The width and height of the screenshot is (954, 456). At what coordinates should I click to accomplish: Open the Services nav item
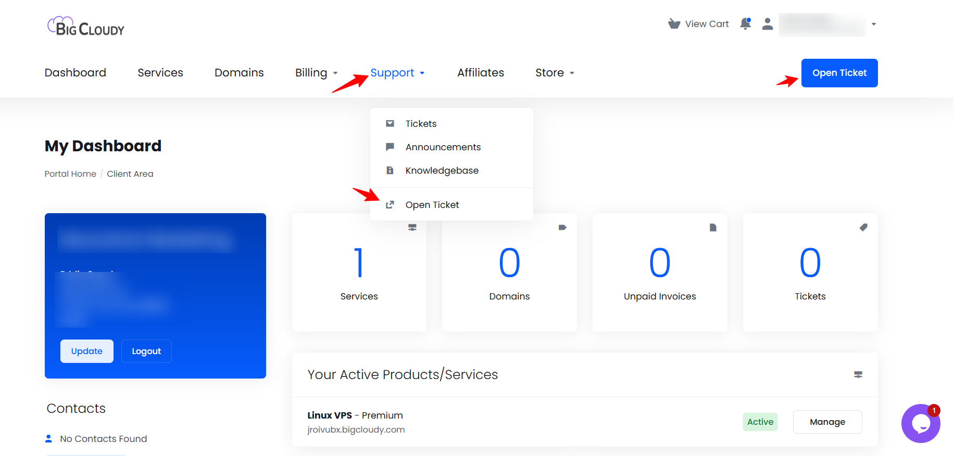[160, 73]
